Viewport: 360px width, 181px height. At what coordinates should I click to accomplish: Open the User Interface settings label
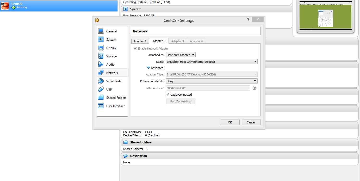pos(116,106)
